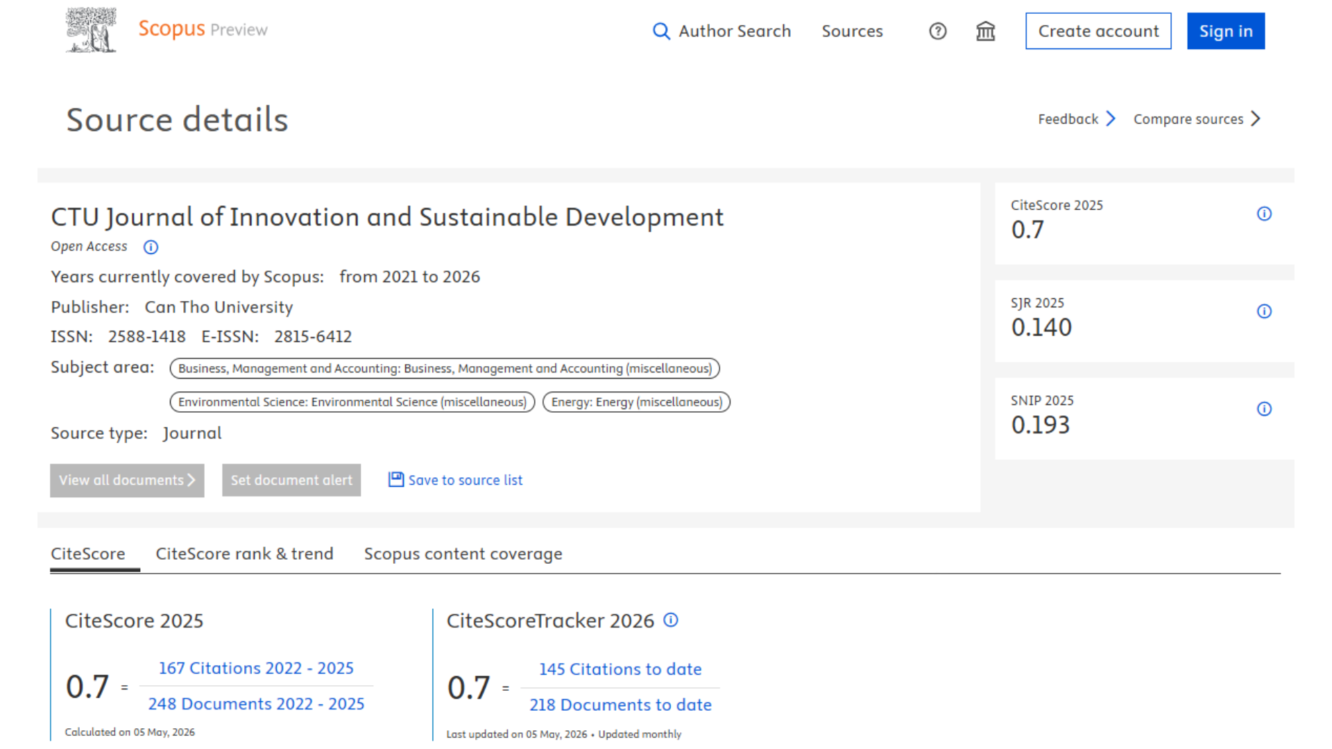The image size is (1332, 749).
Task: Open the Scopus content coverage tab
Action: pos(463,554)
